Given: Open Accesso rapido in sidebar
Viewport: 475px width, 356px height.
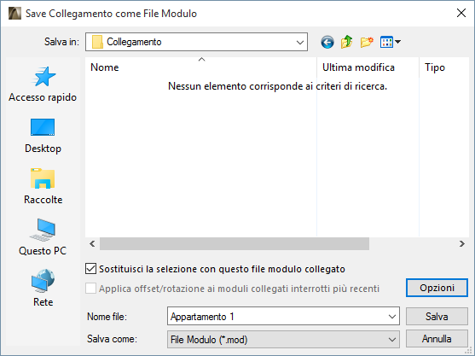Looking at the screenshot, I should tap(43, 85).
